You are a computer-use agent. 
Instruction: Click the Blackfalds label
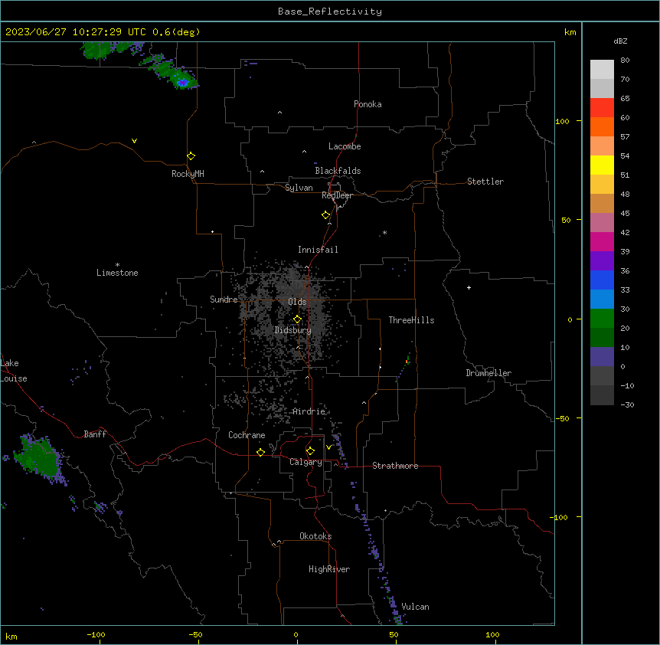click(338, 171)
